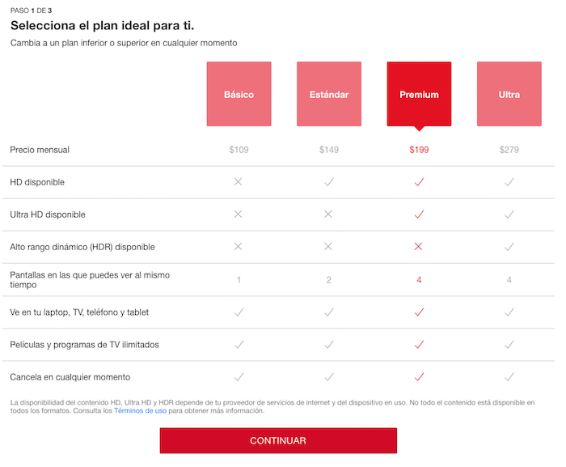This screenshot has width=566, height=467.
Task: Click the Básico $109 monthly price
Action: [x=239, y=150]
